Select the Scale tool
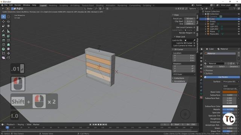 pos(3,26)
